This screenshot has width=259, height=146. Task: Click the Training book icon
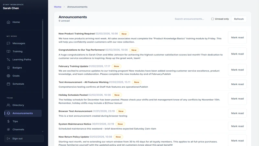pos(8,51)
